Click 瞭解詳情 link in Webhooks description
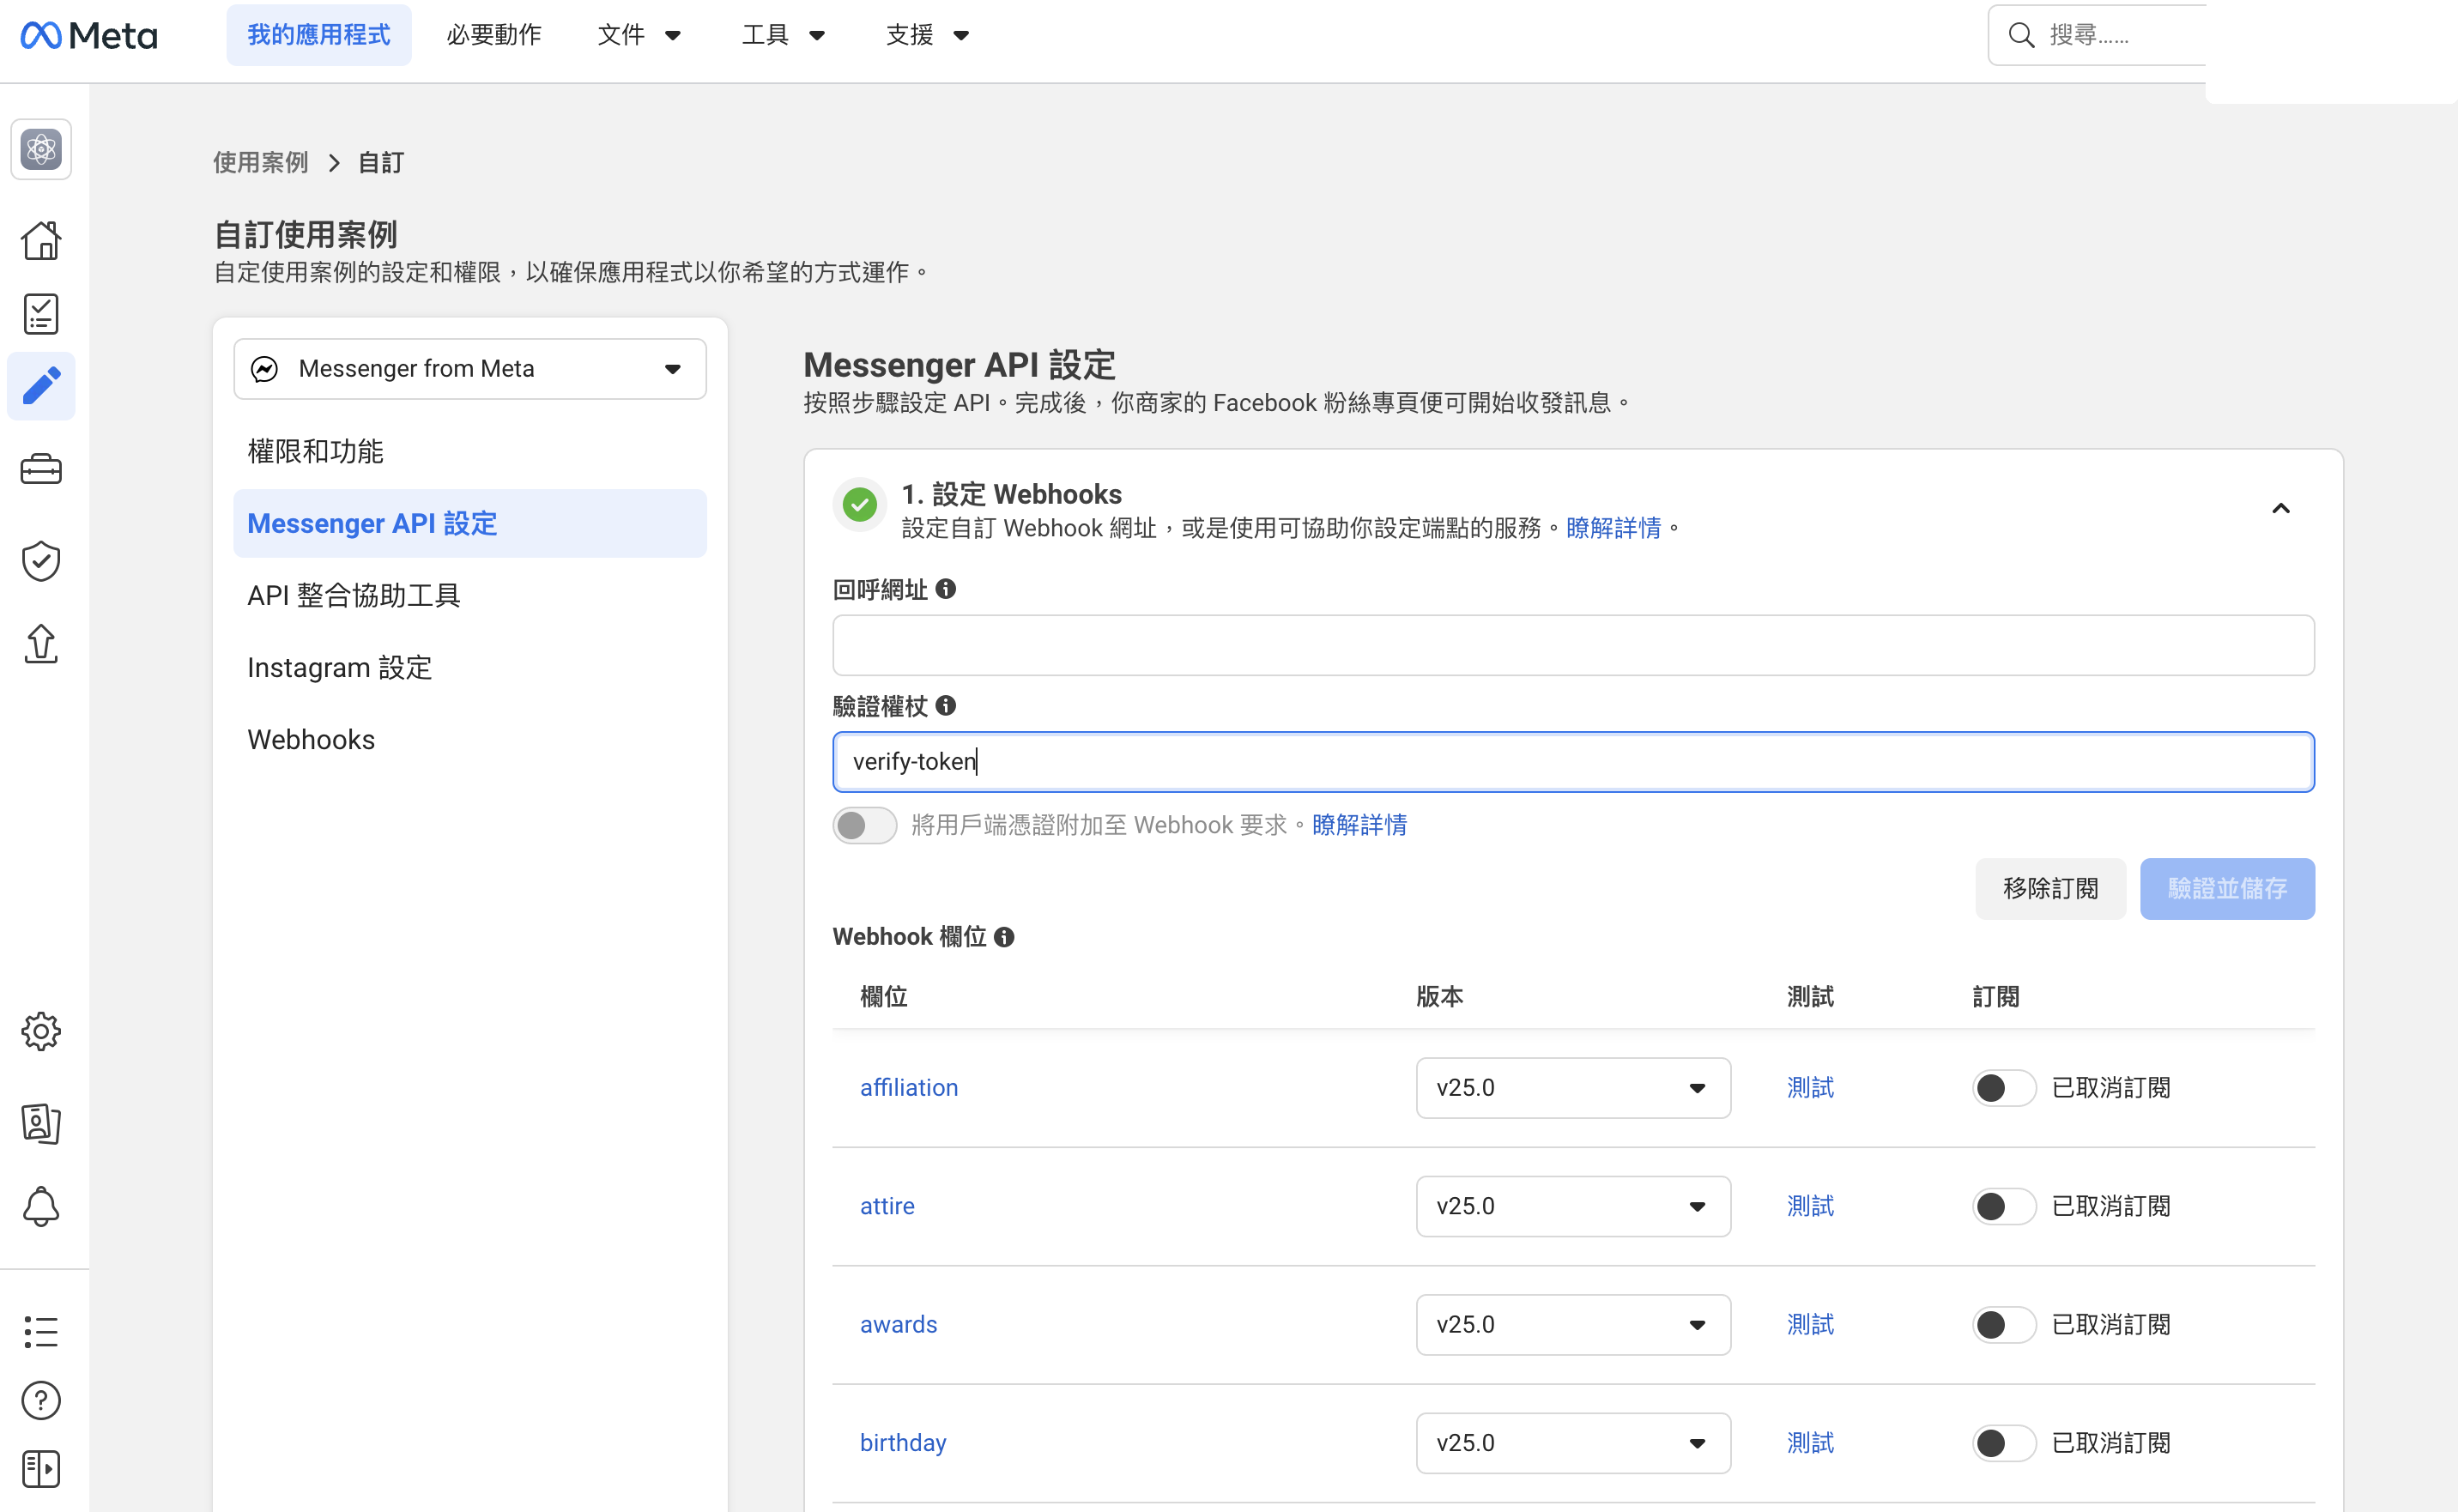The width and height of the screenshot is (2458, 1512). [x=1613, y=528]
